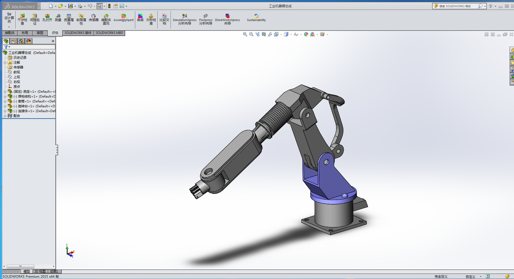514x279 pixels.
Task: Click Edit Appearance color ball icon
Action: tap(306, 34)
